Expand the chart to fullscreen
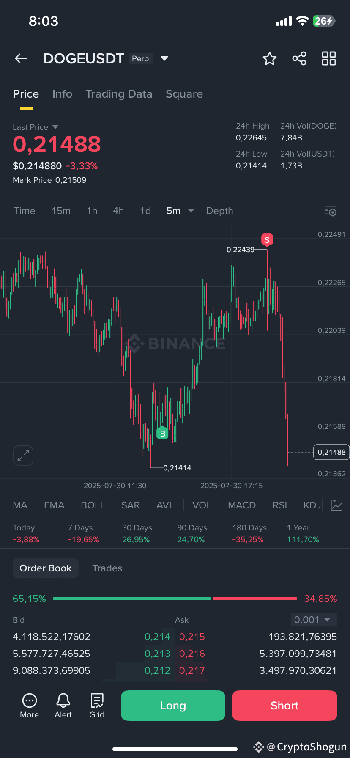 point(23,456)
